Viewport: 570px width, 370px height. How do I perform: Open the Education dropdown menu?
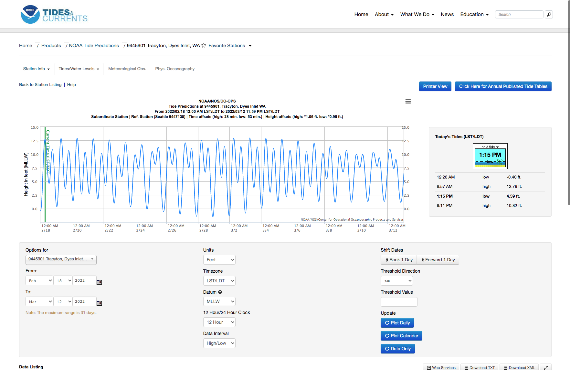(474, 15)
